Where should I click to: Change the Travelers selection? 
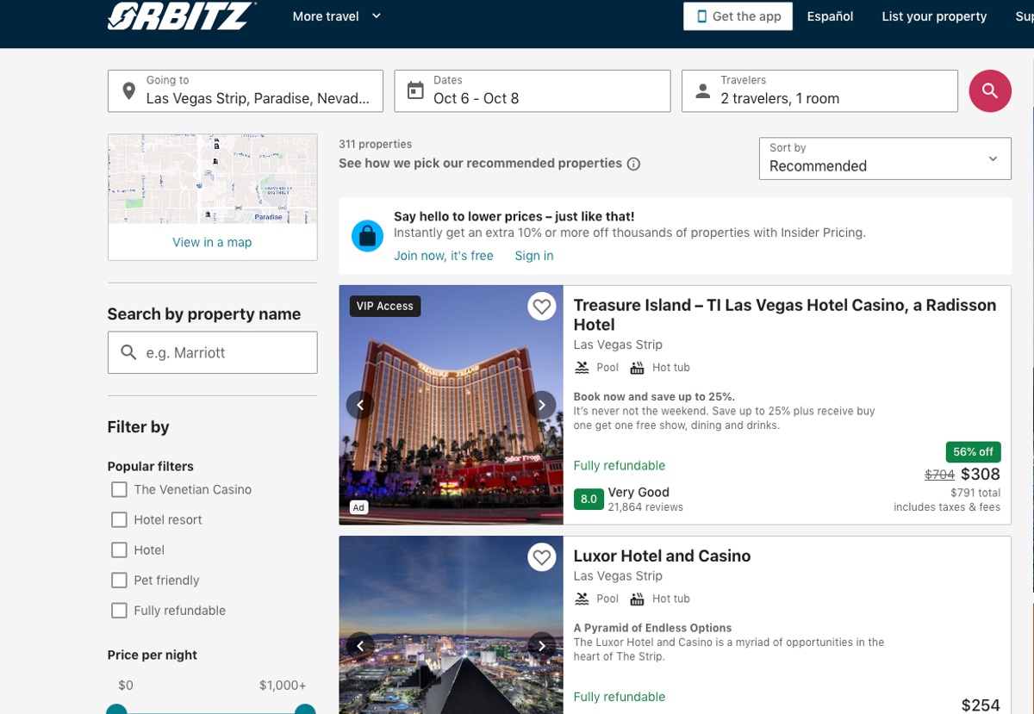tap(819, 91)
